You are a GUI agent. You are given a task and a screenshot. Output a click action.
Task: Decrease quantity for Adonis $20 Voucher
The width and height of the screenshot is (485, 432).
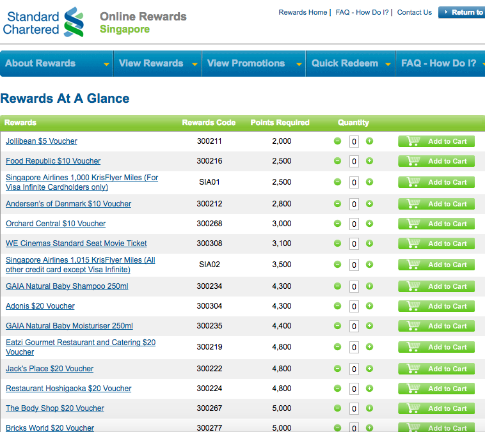point(337,306)
